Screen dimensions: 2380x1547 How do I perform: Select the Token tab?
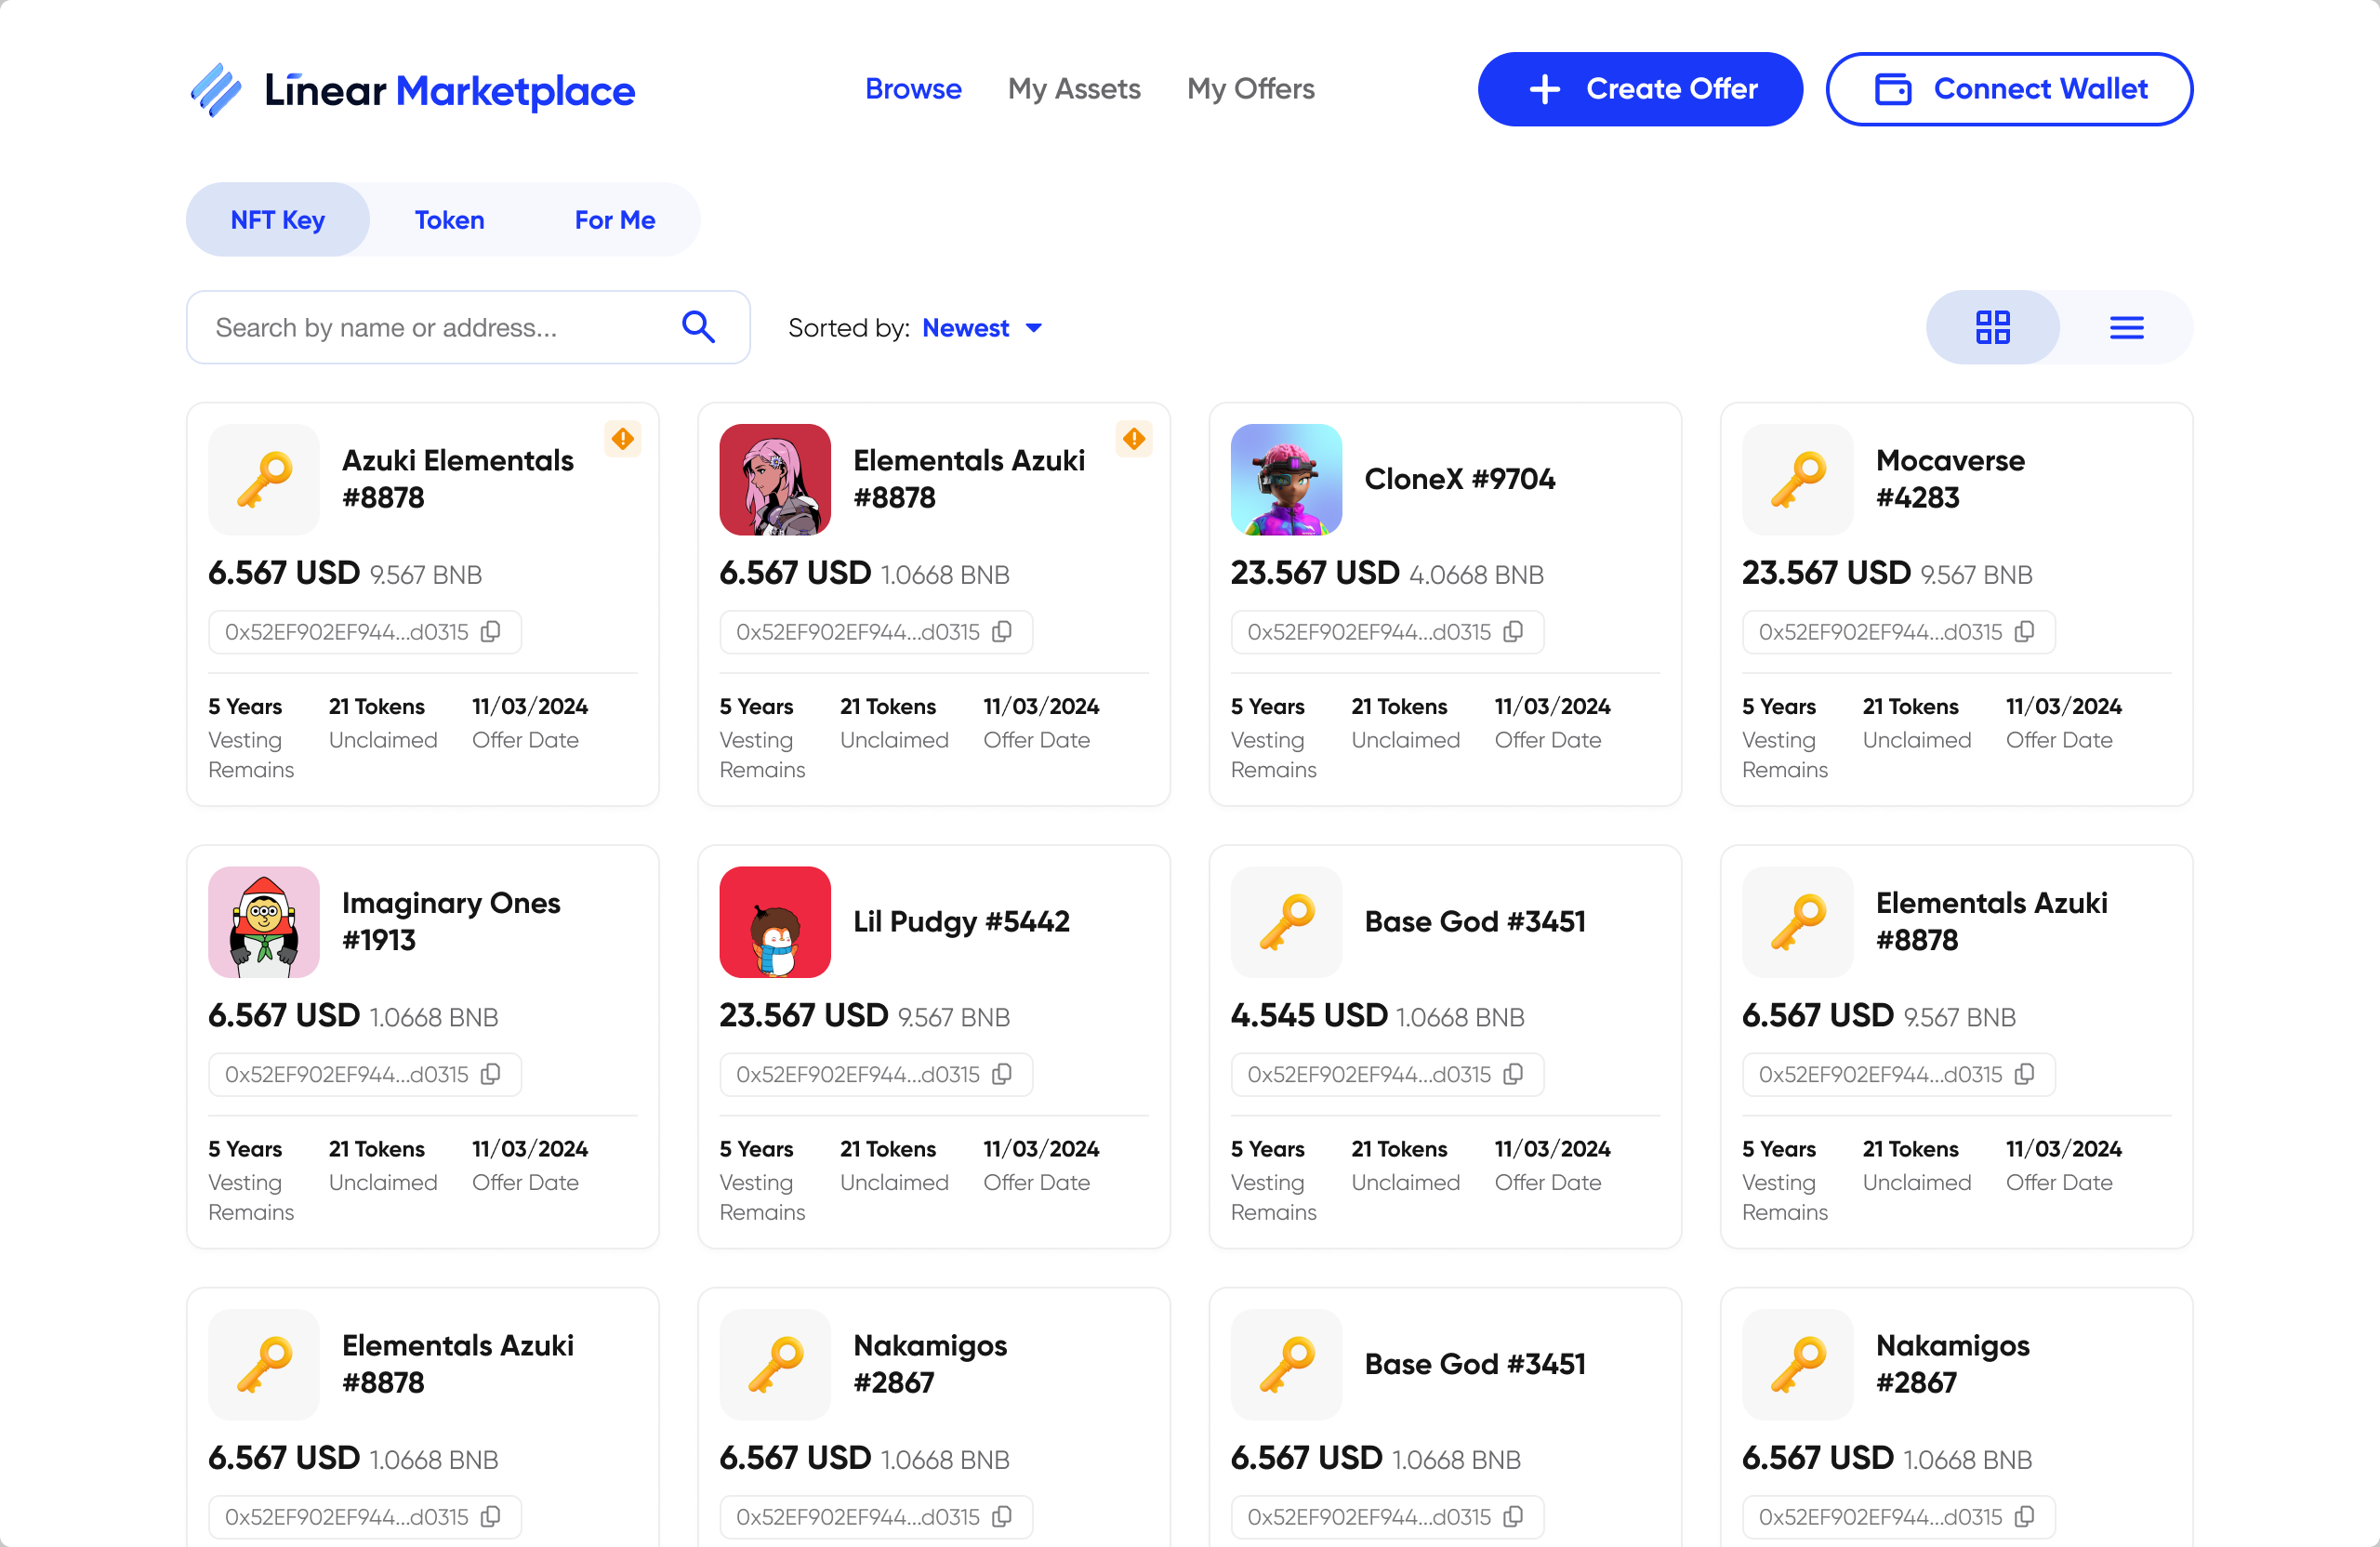pos(450,220)
